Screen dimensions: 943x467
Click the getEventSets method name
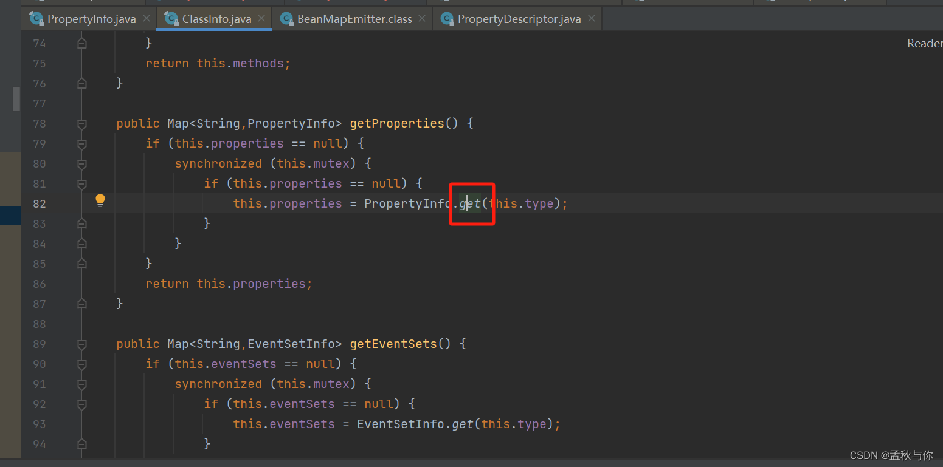pyautogui.click(x=393, y=344)
